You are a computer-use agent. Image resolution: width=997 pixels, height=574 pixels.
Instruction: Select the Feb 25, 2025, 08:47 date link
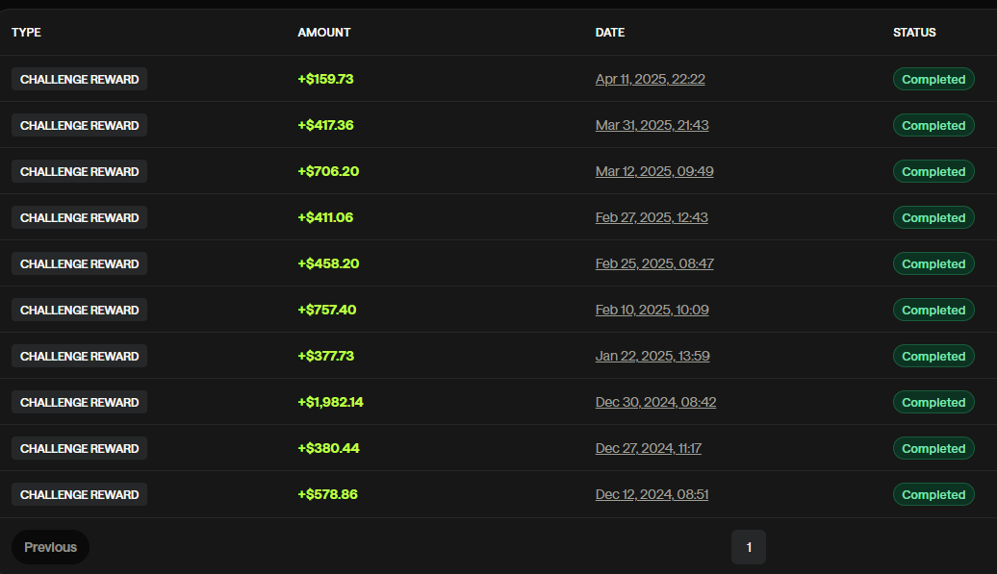[654, 263]
